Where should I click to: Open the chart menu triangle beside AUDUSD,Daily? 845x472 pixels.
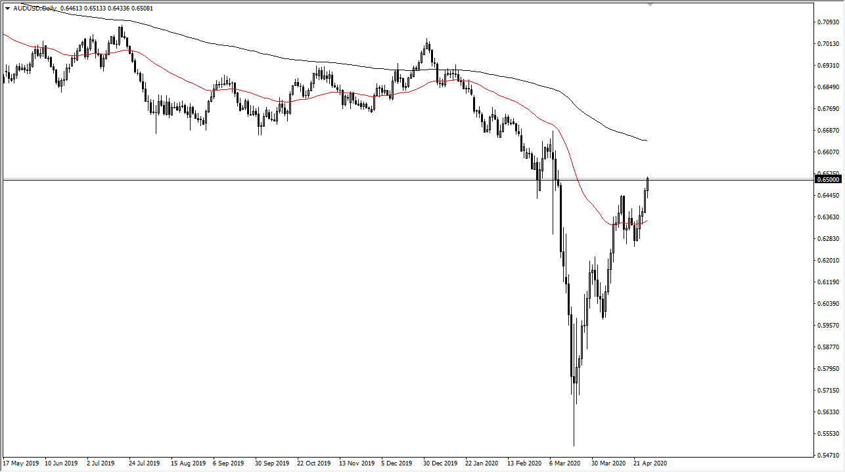(x=7, y=8)
